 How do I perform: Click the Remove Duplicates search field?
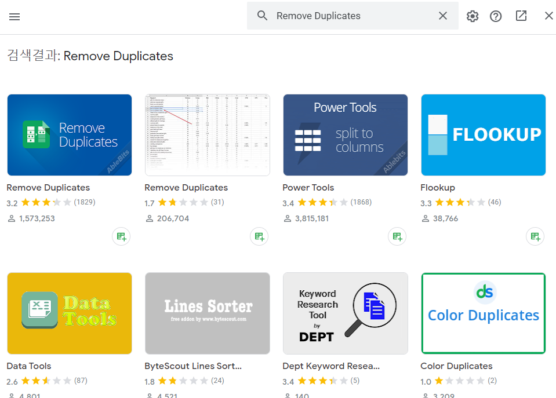pyautogui.click(x=353, y=16)
